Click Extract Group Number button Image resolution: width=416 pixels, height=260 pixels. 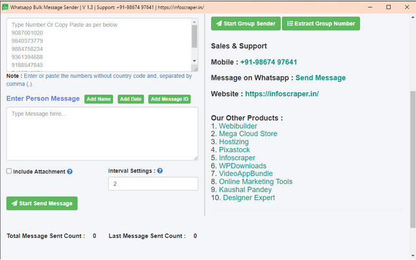pos(320,23)
